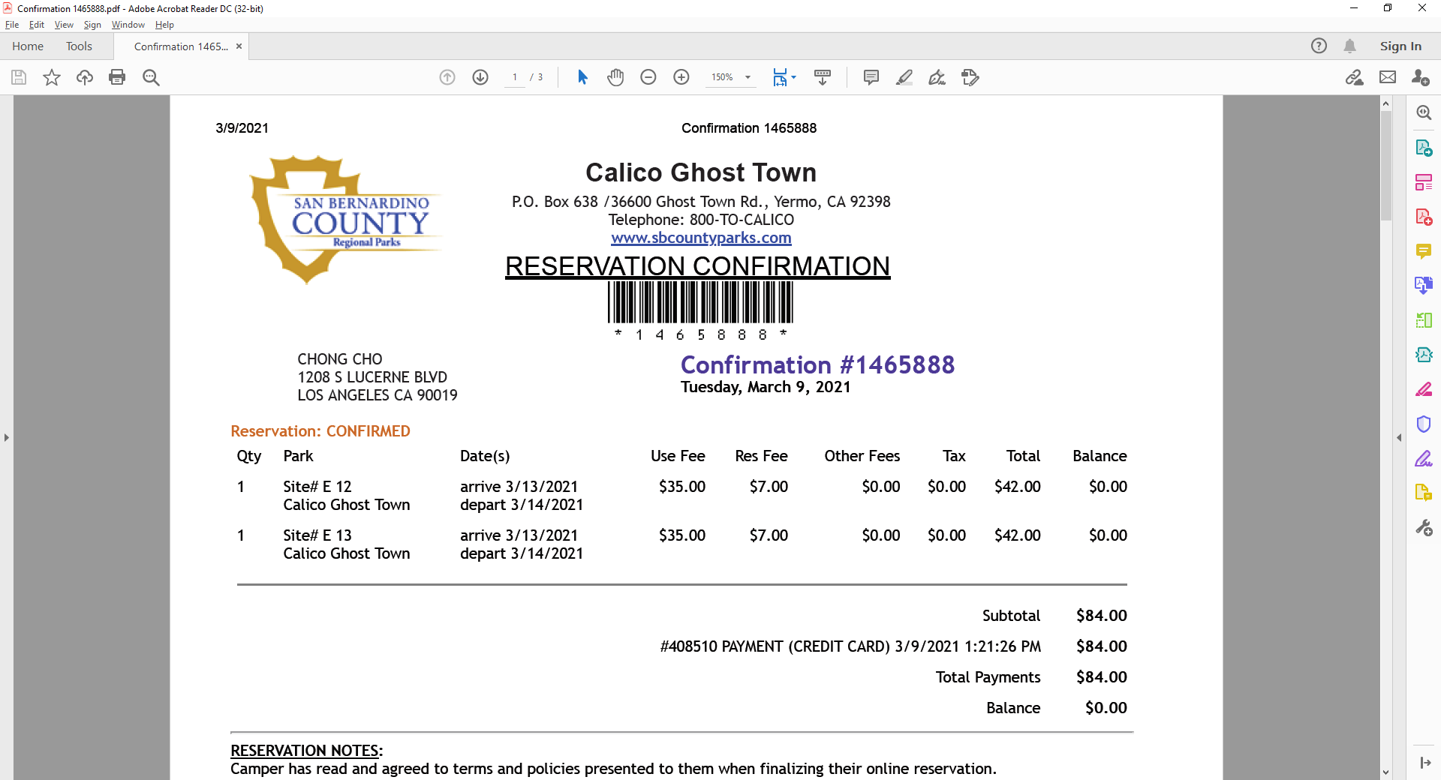Go to previous page arrow
Image resolution: width=1441 pixels, height=780 pixels.
tap(447, 77)
